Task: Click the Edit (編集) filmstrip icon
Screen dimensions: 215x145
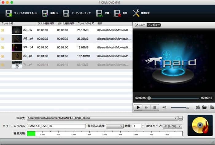Action: coord(45,13)
